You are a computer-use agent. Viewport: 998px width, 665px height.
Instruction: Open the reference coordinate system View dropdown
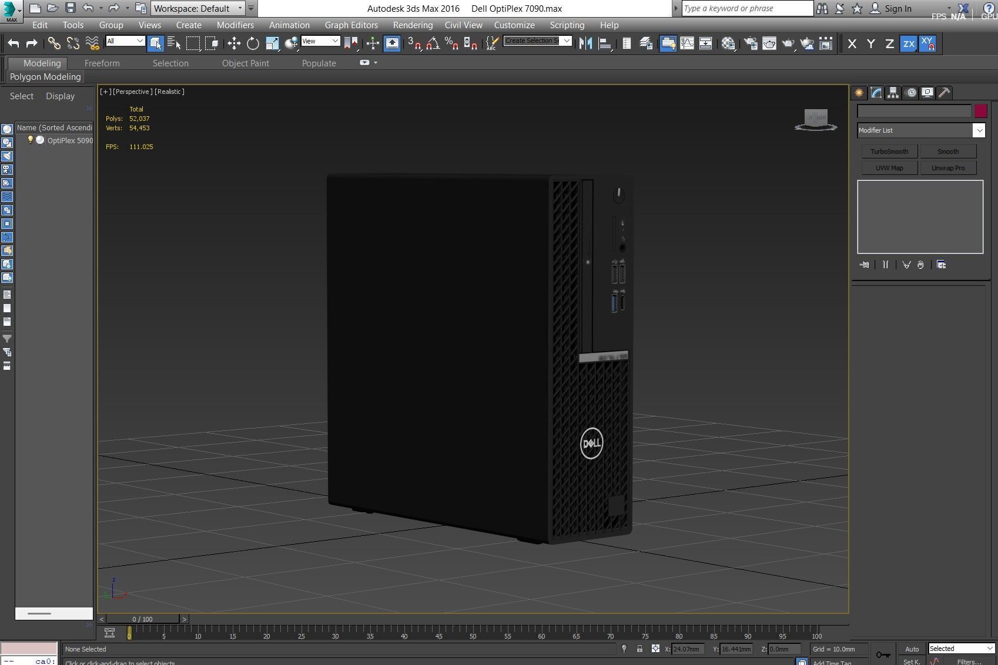(320, 40)
